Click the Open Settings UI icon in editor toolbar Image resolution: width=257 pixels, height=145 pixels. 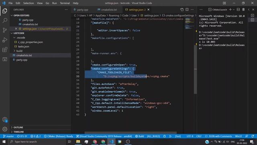click(182, 10)
